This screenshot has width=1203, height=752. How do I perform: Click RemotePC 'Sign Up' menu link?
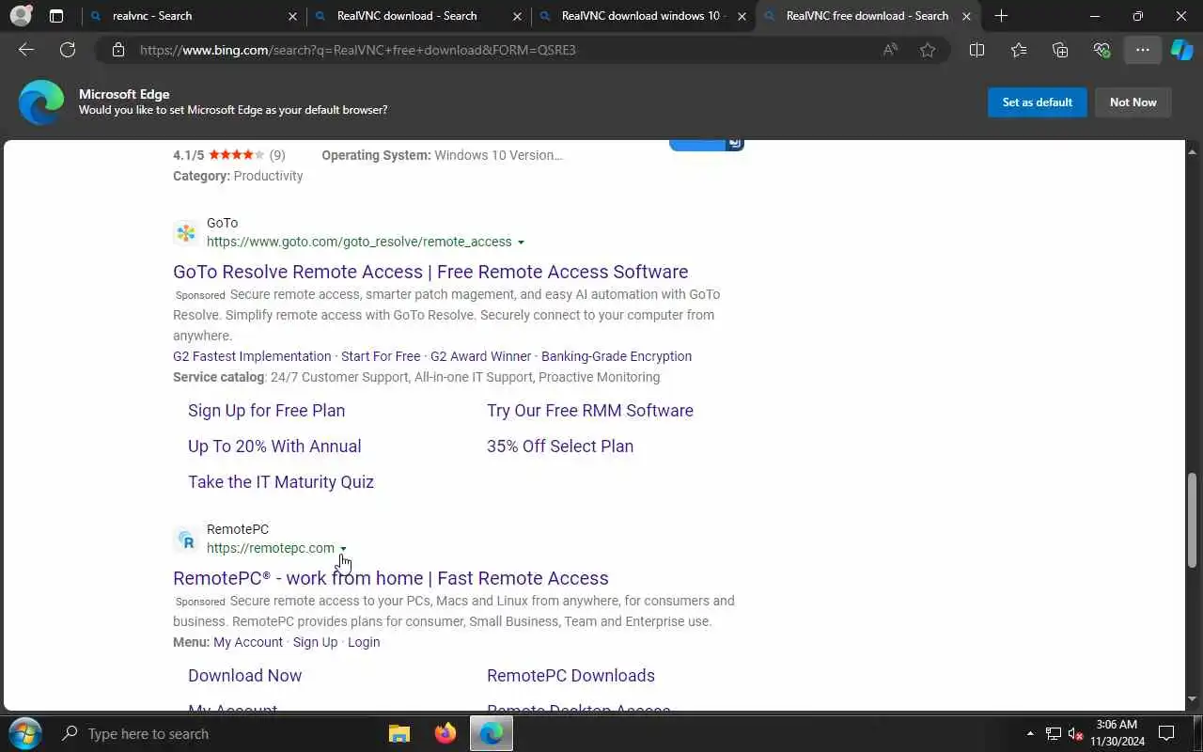pos(315,642)
